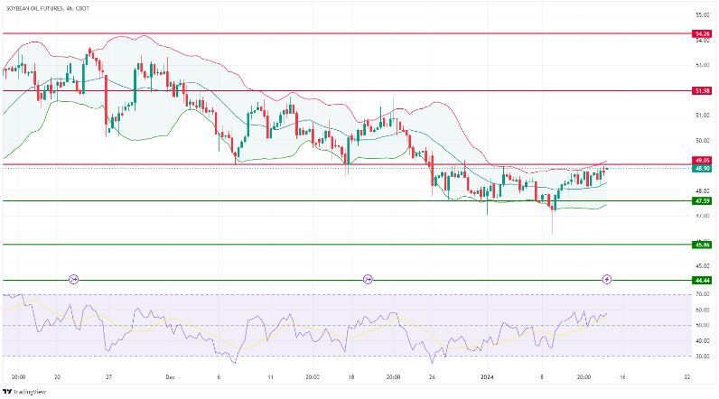Screen dimensions: 719x399
Task: Click the Dec label on the time axis
Action: [x=170, y=376]
